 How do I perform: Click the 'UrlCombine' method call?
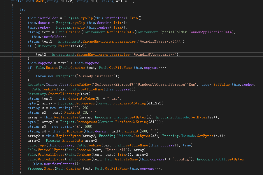[x=73, y=131]
